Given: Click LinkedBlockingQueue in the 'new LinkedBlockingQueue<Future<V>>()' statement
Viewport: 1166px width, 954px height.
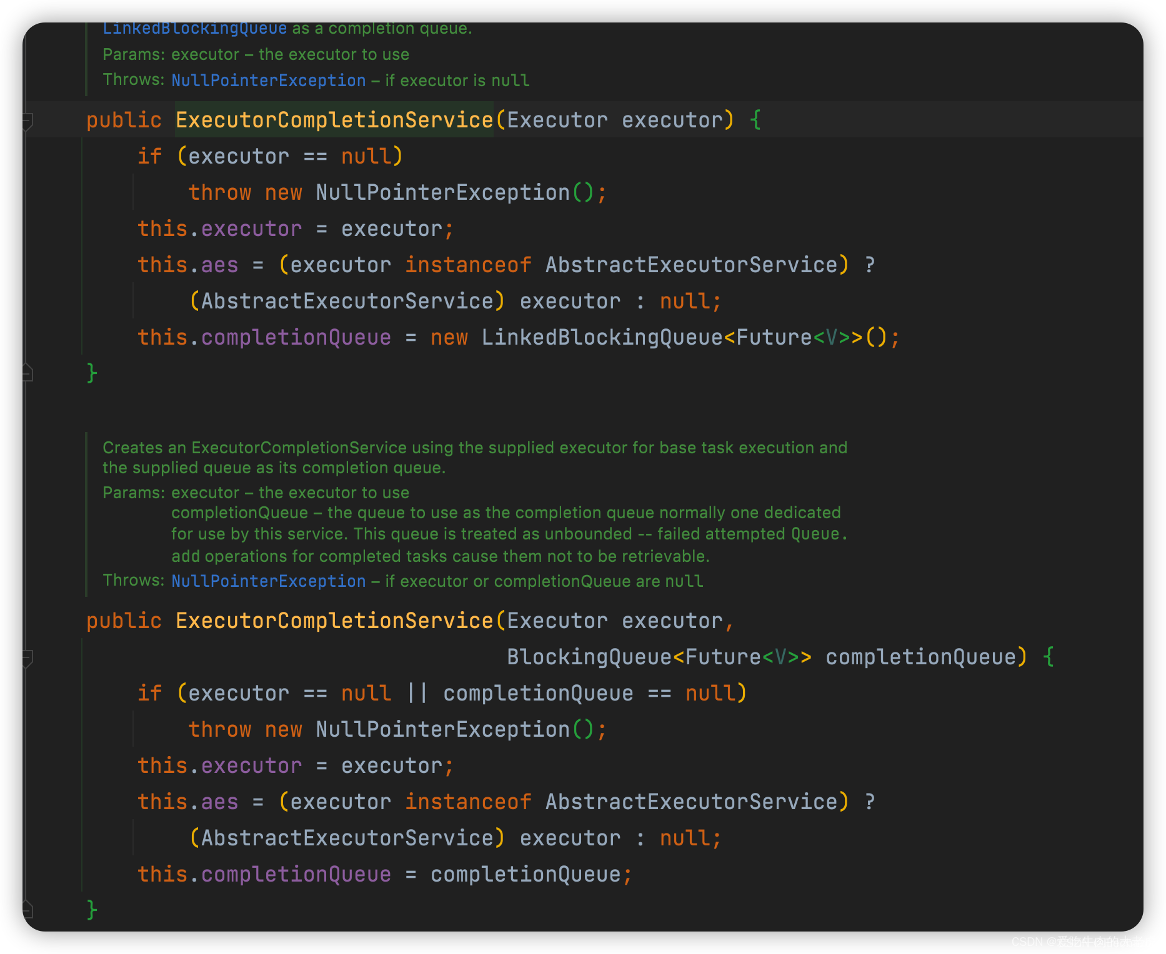Looking at the screenshot, I should (602, 338).
